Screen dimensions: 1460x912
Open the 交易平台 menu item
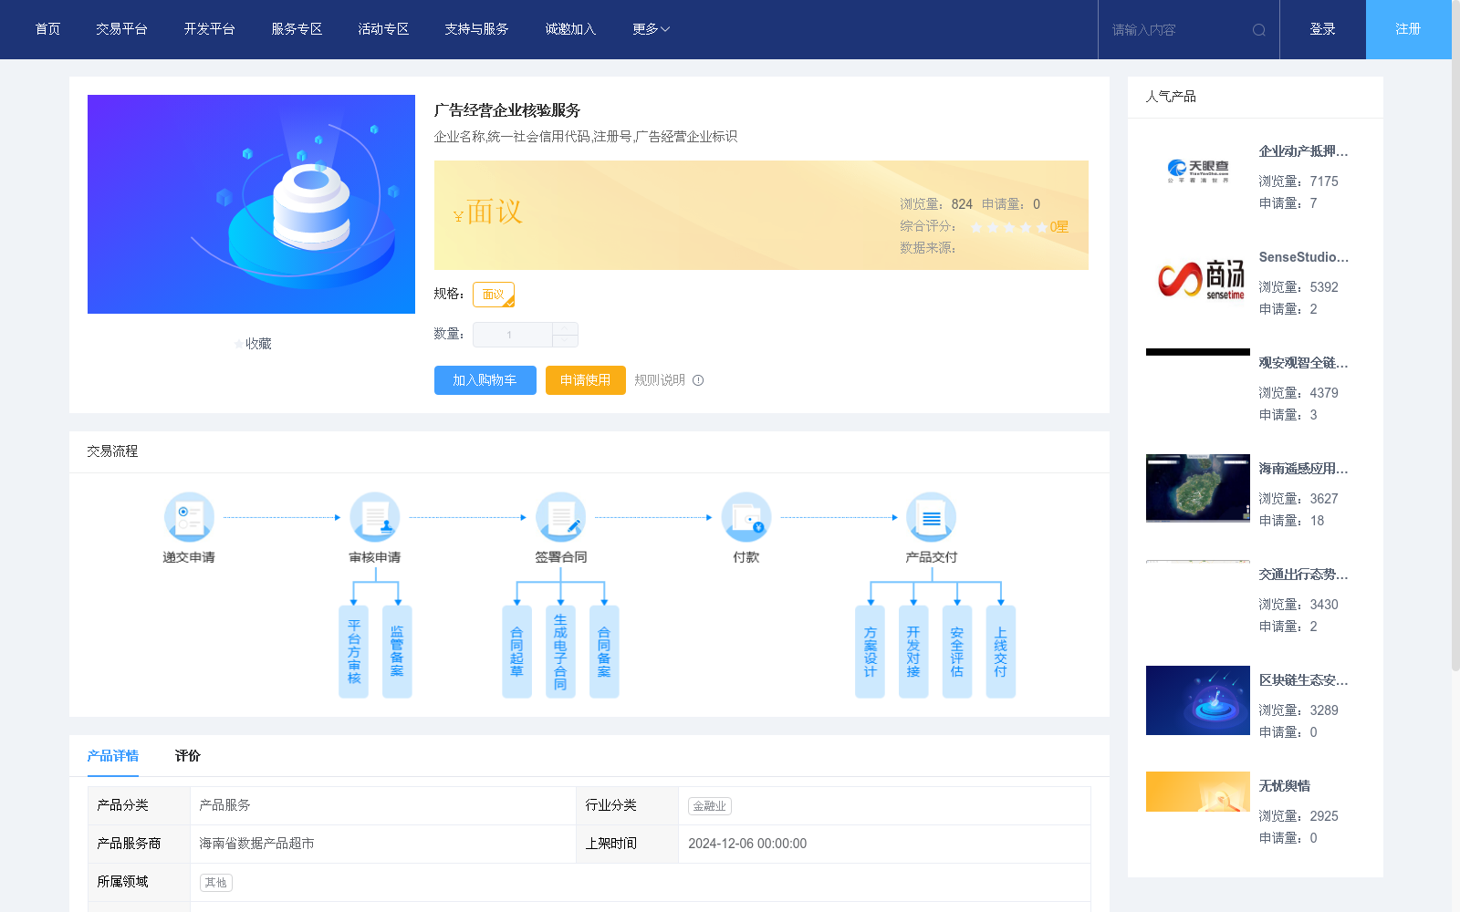click(121, 29)
